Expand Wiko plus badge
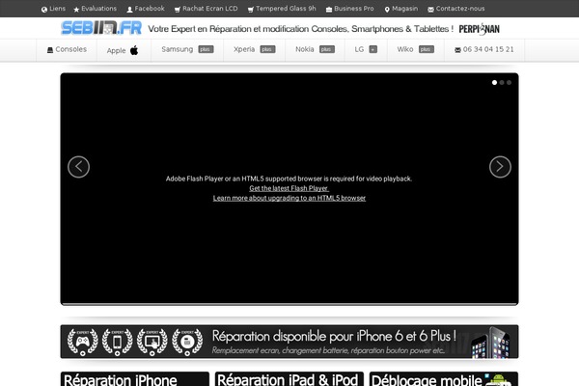 [x=427, y=49]
